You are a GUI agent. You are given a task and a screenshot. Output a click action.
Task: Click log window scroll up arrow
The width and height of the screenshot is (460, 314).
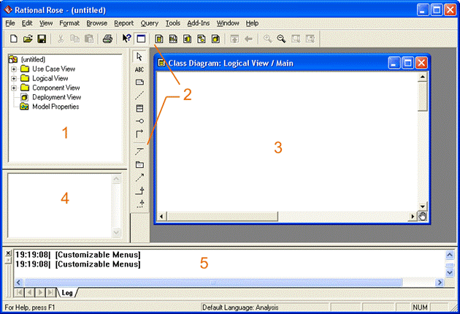[450, 254]
